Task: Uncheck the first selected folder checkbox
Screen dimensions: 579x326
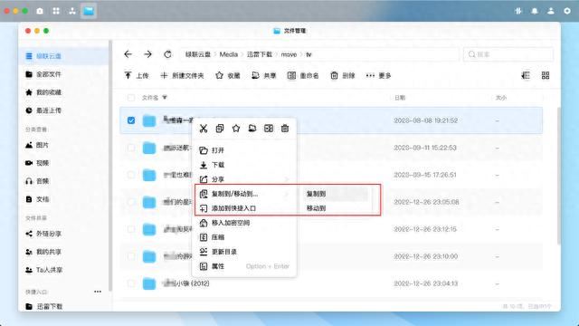Action: [131, 120]
